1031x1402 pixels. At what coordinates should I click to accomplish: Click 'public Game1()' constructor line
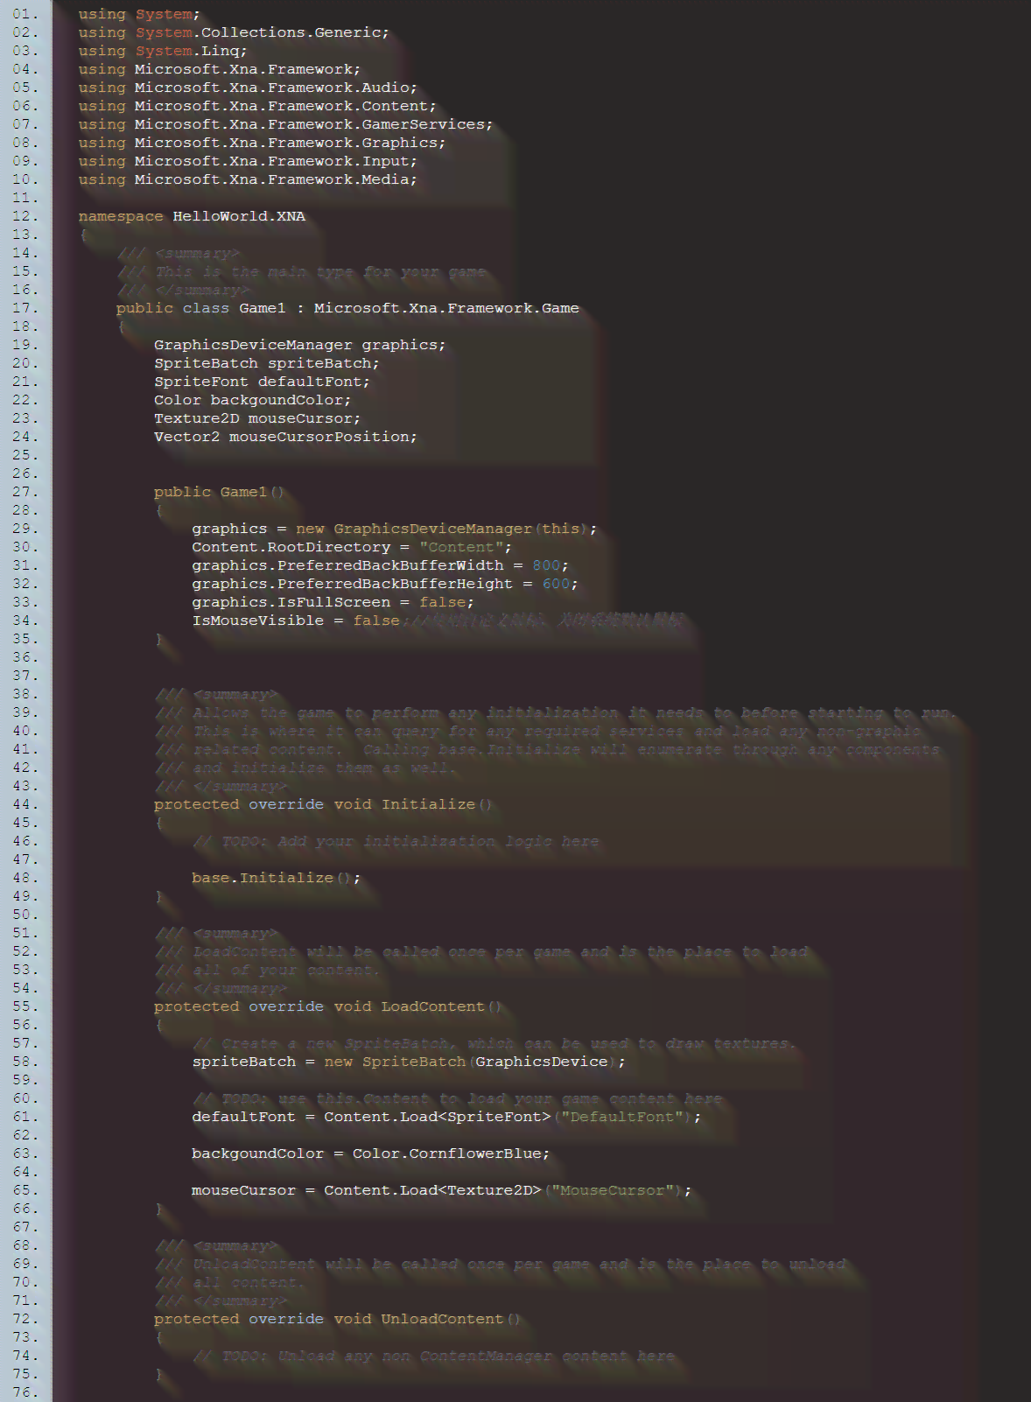220,492
